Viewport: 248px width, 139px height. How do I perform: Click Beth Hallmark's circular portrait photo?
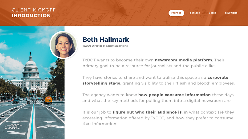63,45
